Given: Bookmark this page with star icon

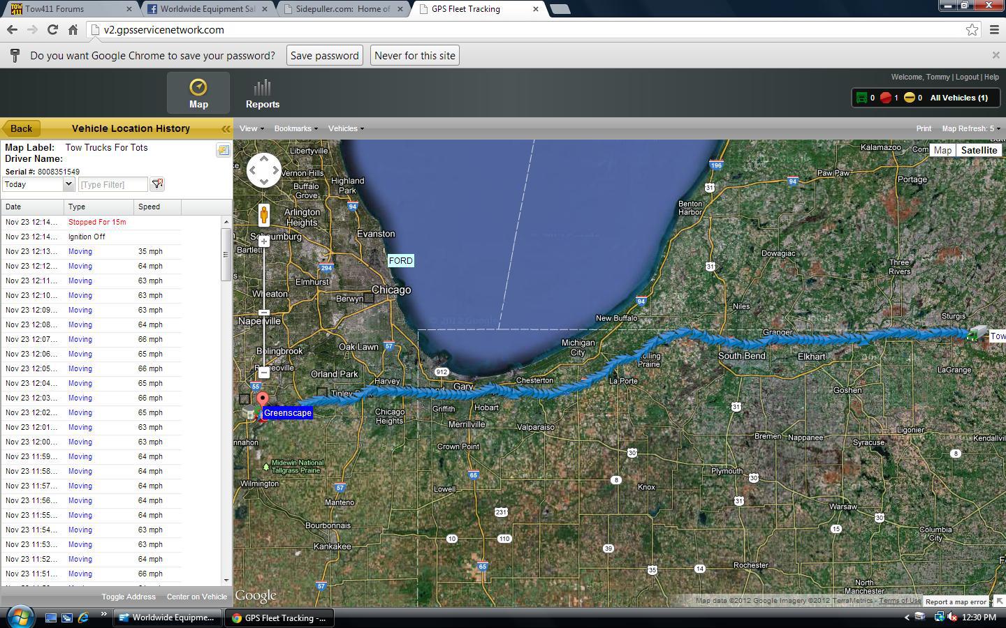Looking at the screenshot, I should pos(972,30).
